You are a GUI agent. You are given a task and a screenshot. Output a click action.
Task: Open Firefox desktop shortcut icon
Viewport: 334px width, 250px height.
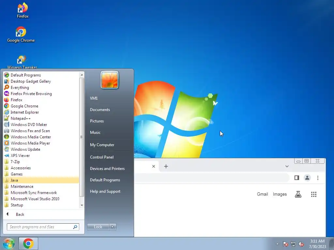23,10
